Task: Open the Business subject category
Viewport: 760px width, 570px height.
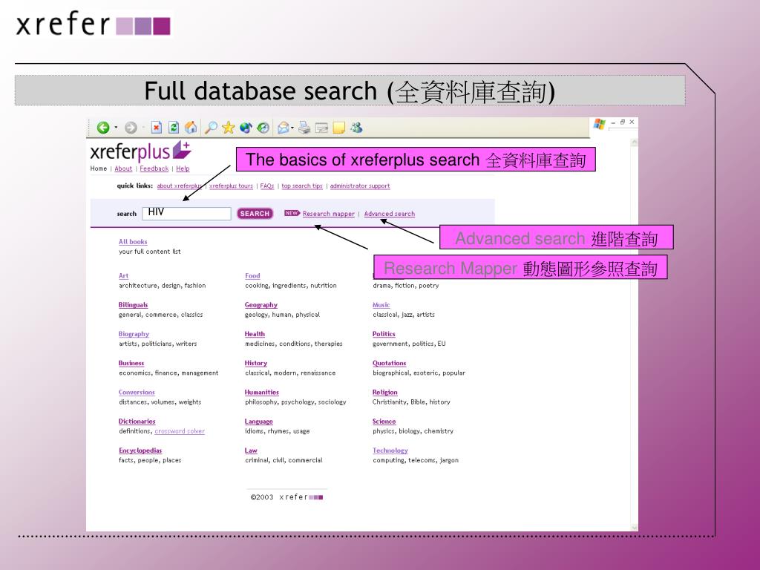Action: 131,362
